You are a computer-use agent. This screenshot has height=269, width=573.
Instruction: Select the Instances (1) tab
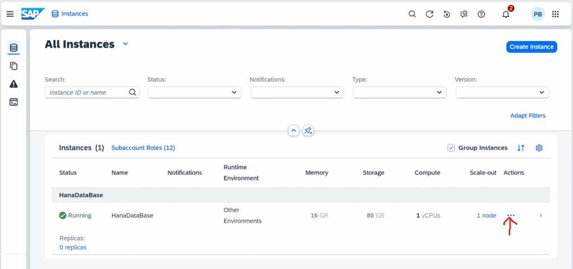tap(82, 148)
